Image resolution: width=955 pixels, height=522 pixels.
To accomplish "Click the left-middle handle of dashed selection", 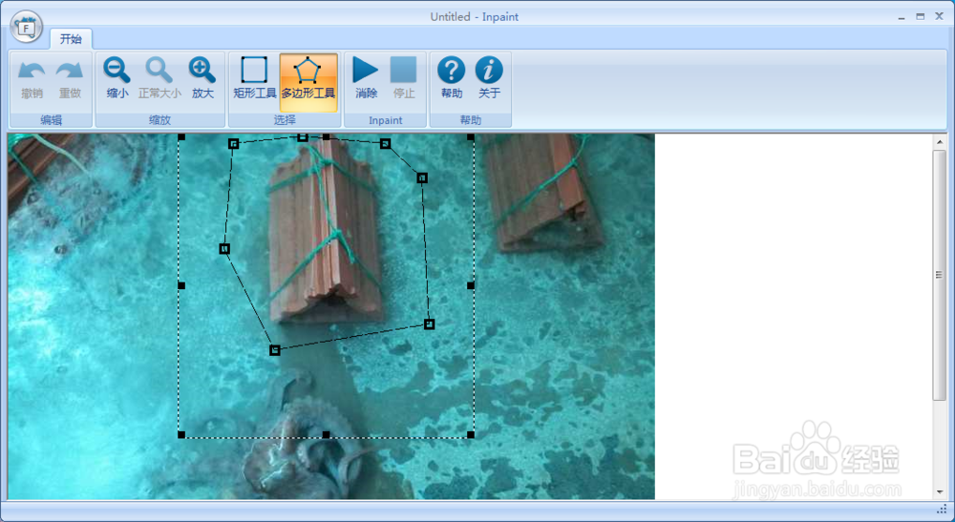I will (180, 285).
